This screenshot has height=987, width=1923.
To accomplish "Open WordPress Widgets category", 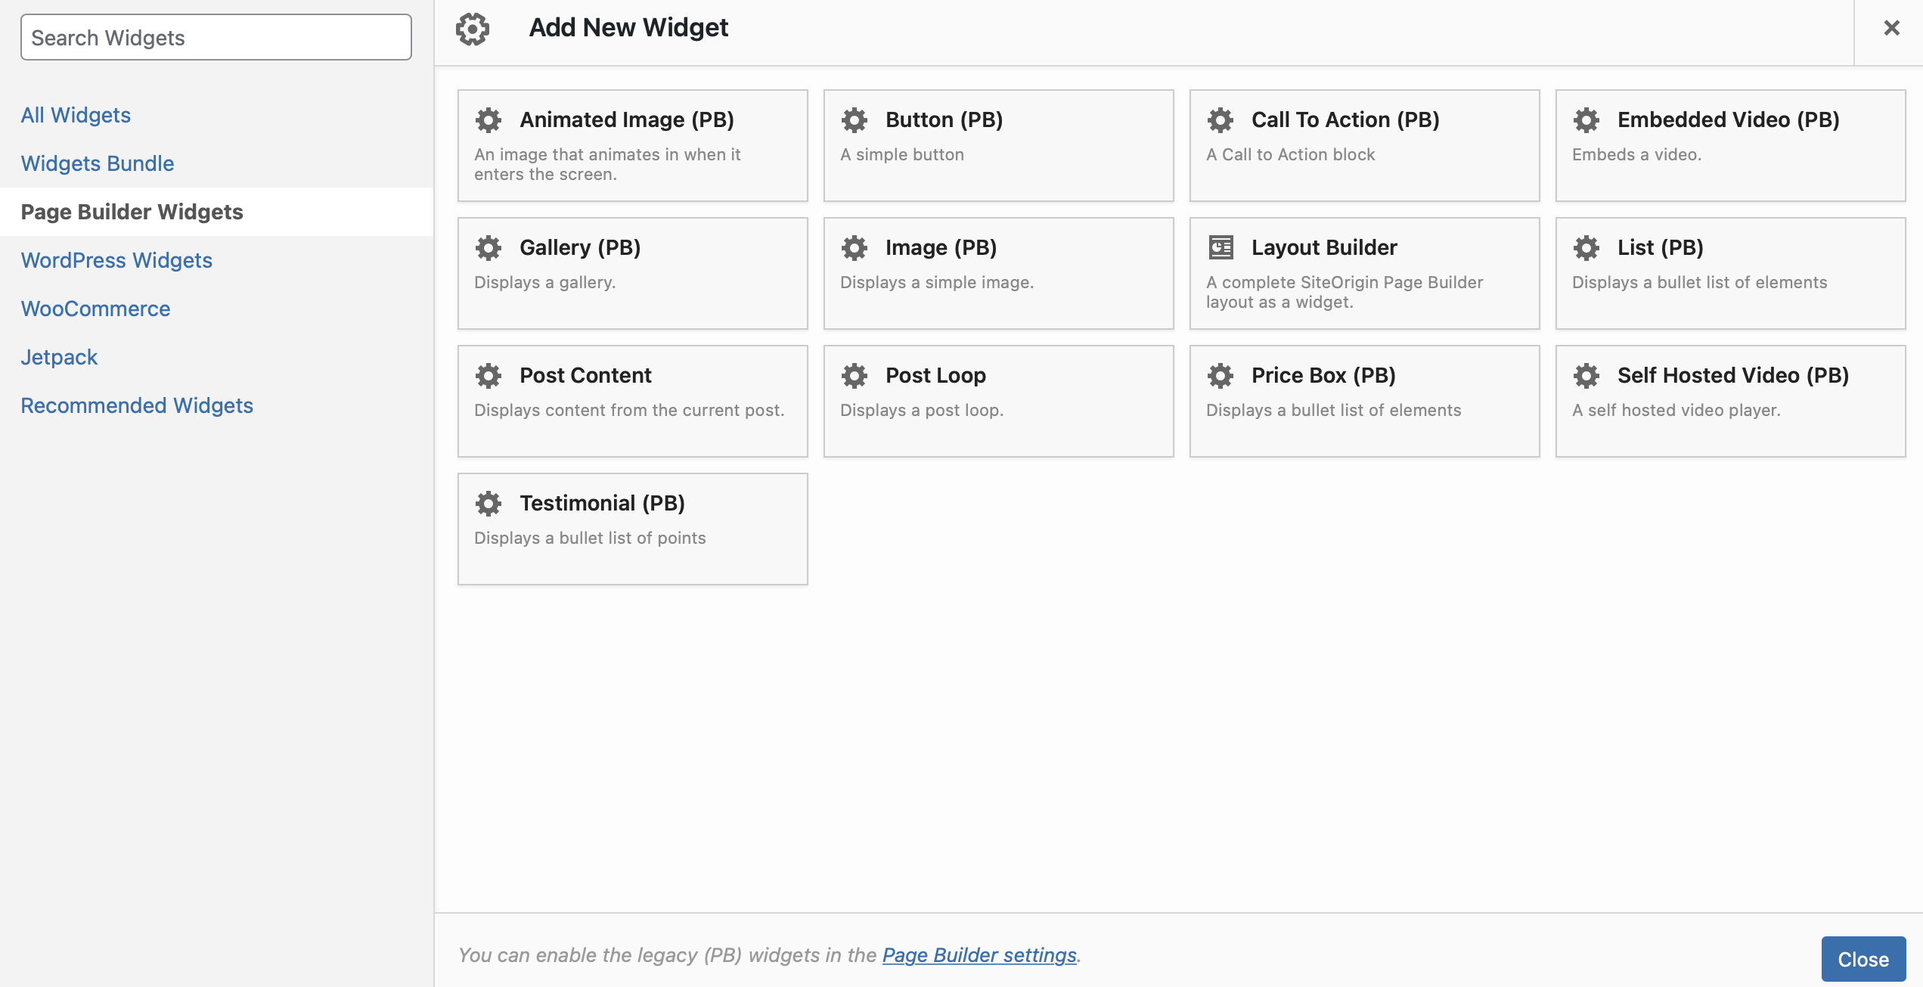I will [116, 260].
